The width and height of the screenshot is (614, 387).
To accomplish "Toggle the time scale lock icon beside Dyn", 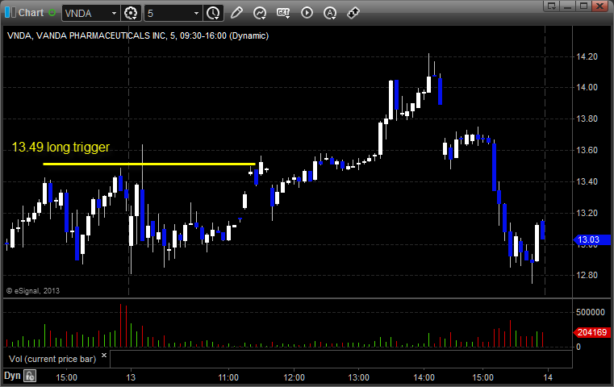I will point(30,376).
